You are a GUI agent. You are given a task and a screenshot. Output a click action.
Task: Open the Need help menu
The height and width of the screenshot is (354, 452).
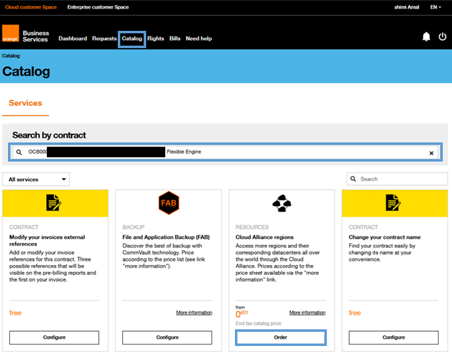click(x=199, y=39)
